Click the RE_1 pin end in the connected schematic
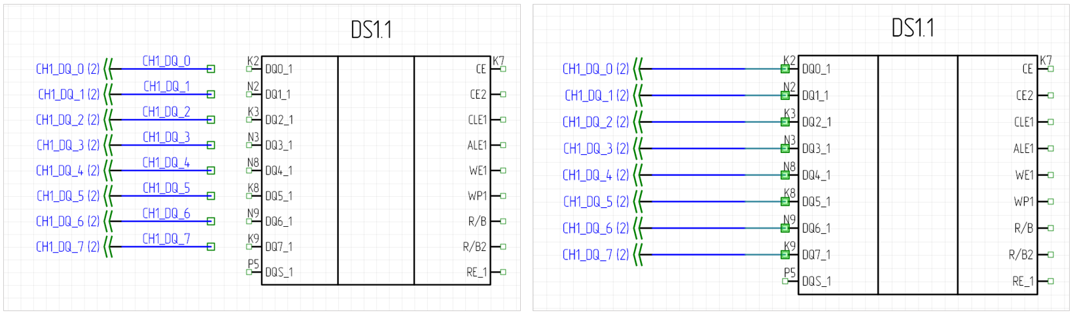The height and width of the screenshot is (317, 1075). pos(1051,281)
